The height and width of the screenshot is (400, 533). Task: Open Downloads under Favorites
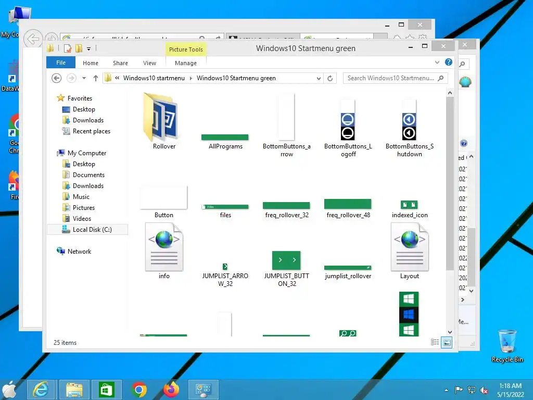(83, 120)
